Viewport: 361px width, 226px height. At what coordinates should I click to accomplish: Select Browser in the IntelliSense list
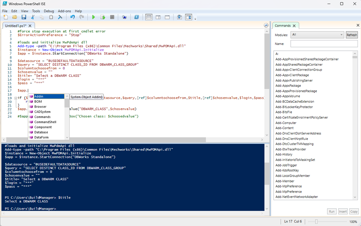pos(46,107)
